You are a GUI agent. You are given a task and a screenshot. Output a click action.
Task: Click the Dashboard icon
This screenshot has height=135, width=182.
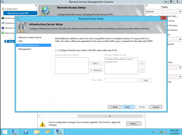(3, 18)
